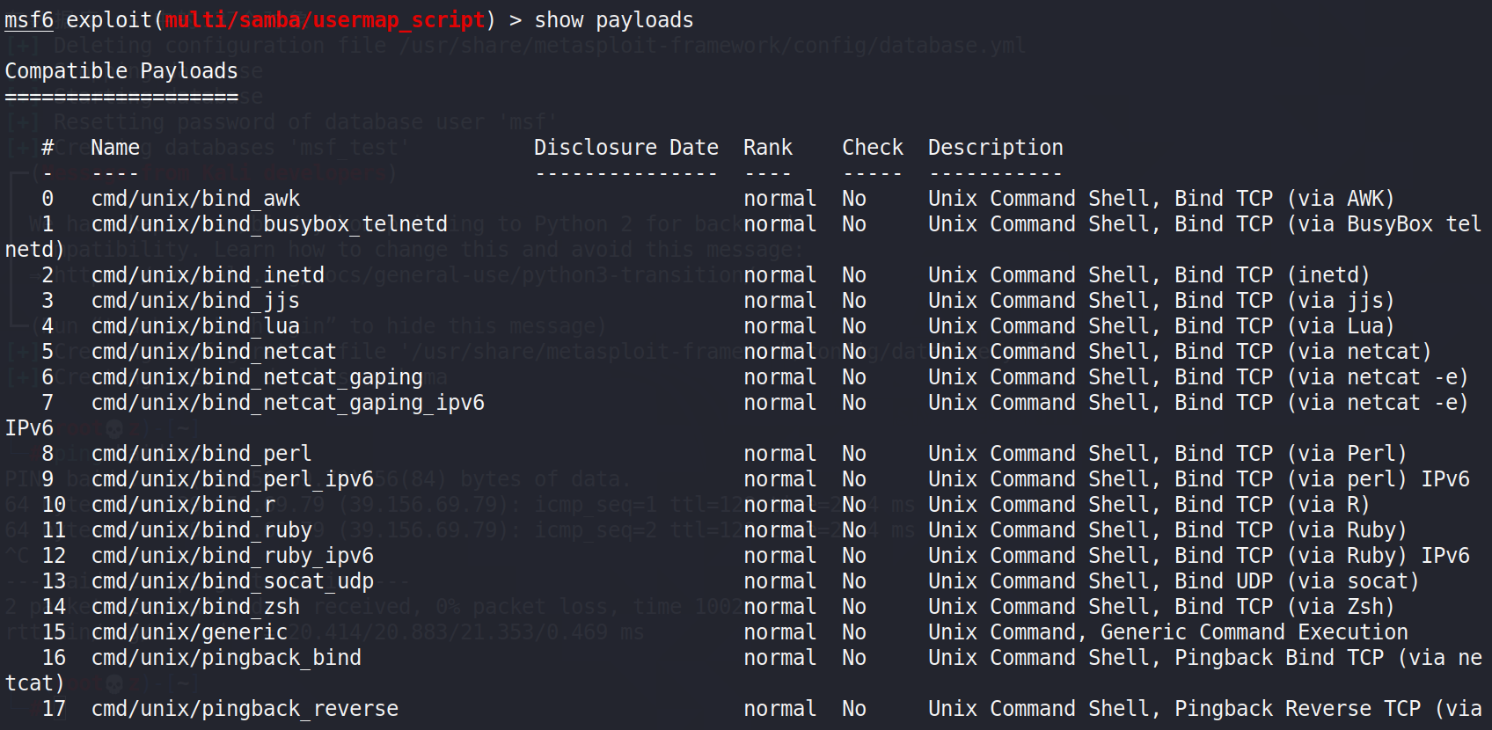Image resolution: width=1492 pixels, height=730 pixels.
Task: Click 'normal' rank of bind_awk row
Action: [780, 199]
